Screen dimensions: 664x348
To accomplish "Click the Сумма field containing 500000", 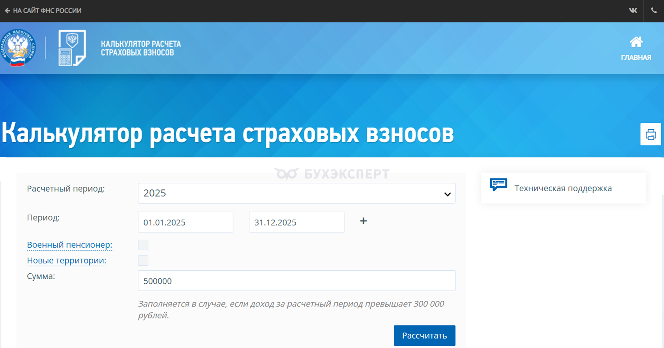I will click(x=296, y=281).
